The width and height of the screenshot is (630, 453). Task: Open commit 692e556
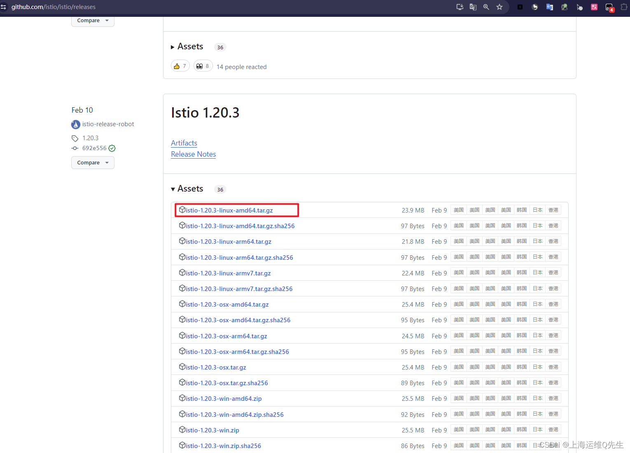pos(94,148)
